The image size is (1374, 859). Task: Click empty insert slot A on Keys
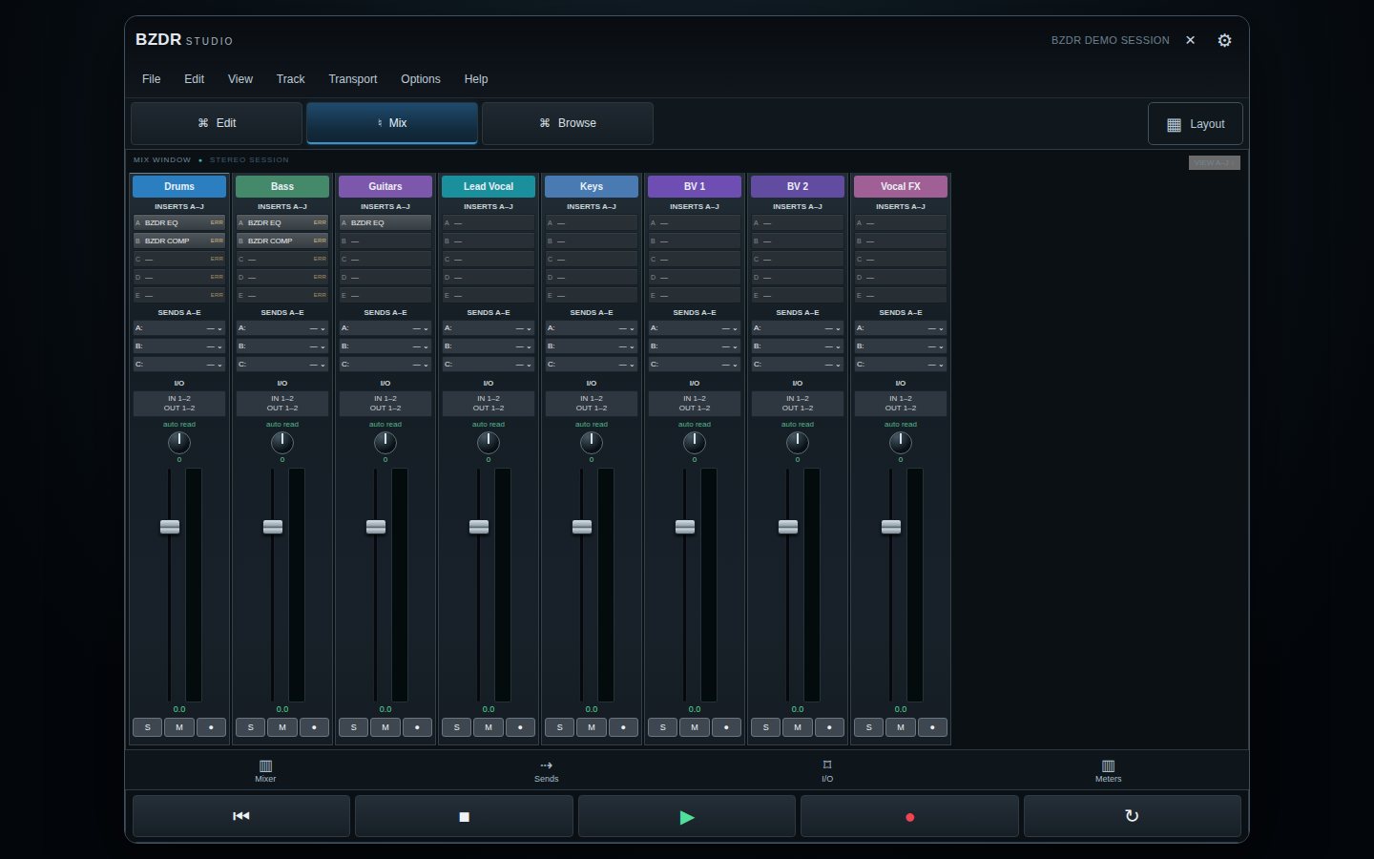coord(592,222)
